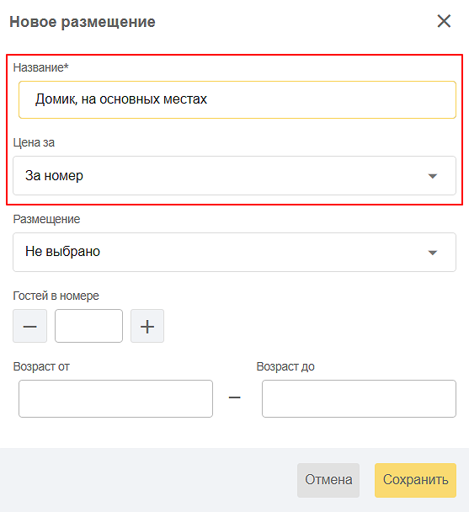The width and height of the screenshot is (469, 512).
Task: Click the 'Гостей в номере' label
Action: coord(56,296)
